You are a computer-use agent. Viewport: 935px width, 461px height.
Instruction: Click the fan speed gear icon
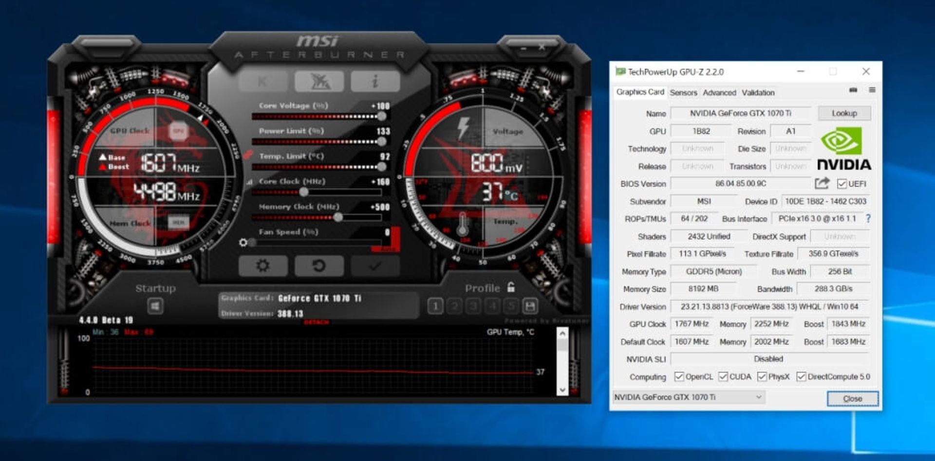click(243, 242)
